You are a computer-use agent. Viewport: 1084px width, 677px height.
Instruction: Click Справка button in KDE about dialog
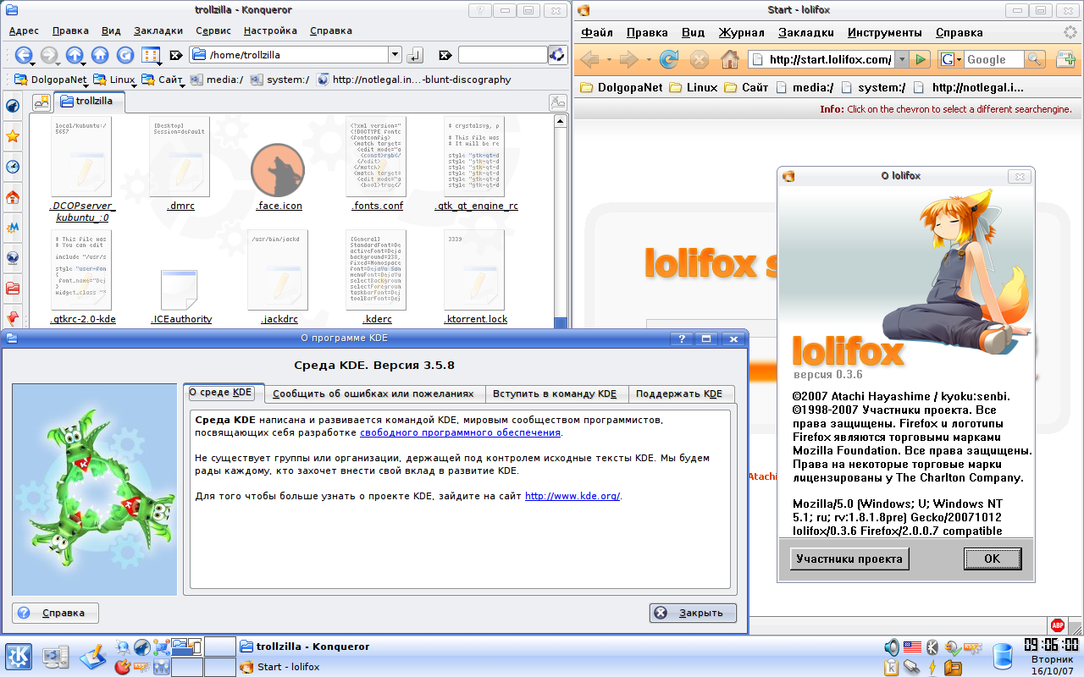[x=55, y=613]
